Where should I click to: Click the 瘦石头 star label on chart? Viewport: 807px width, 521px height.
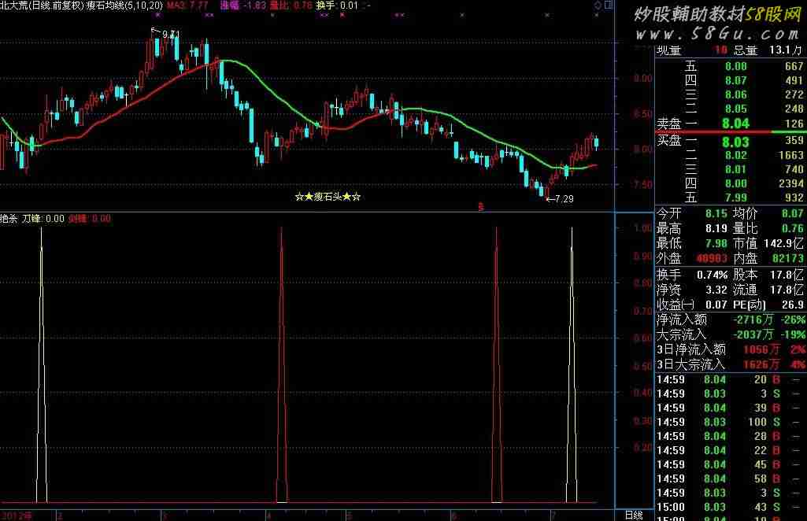[328, 197]
